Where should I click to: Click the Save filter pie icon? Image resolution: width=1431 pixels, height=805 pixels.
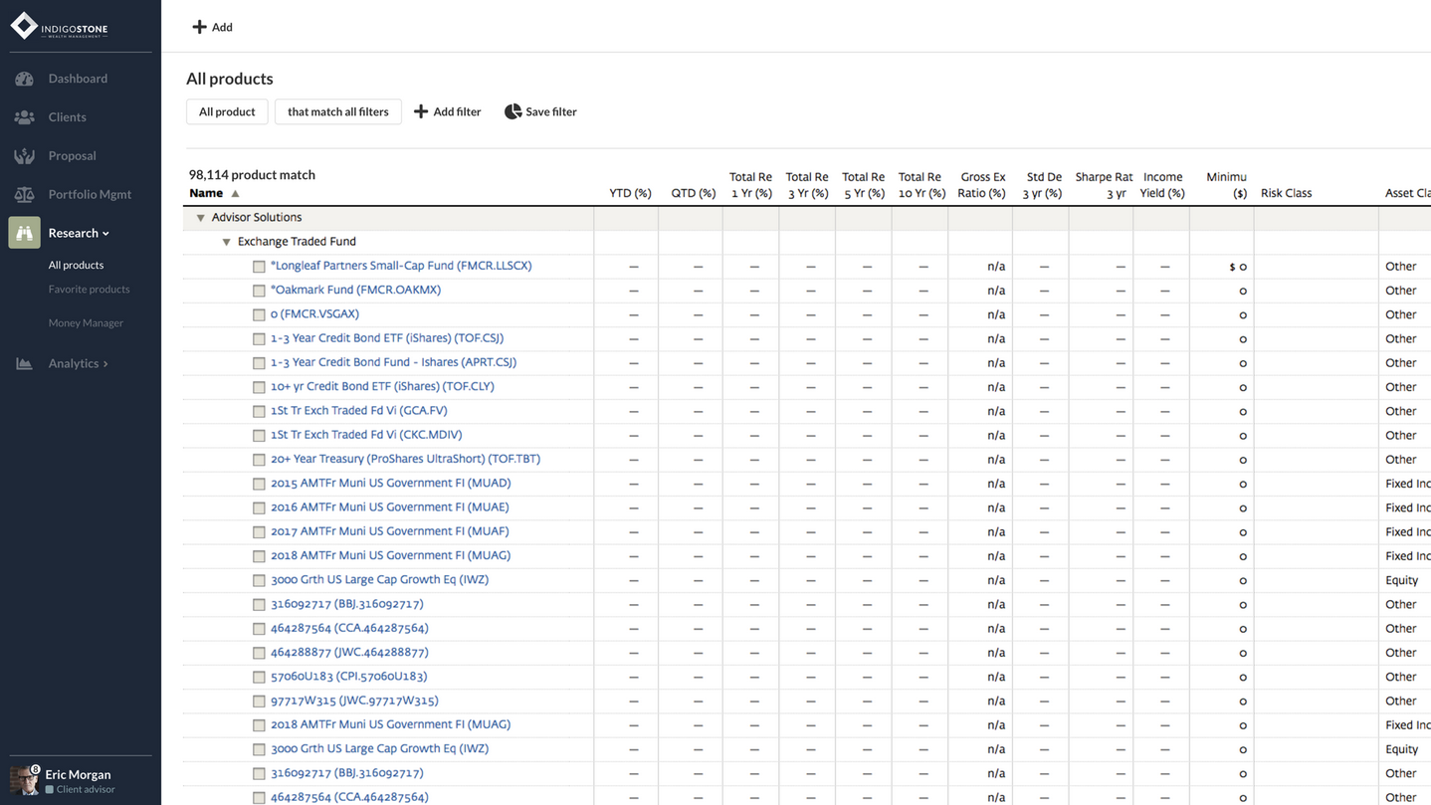click(512, 111)
